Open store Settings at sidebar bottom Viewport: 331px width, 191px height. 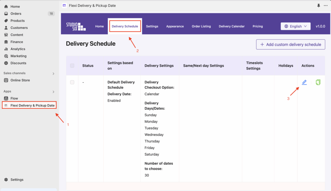(17, 180)
